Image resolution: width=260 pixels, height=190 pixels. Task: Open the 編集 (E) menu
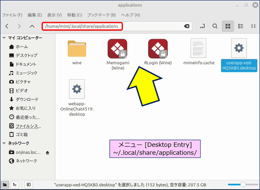click(x=35, y=15)
